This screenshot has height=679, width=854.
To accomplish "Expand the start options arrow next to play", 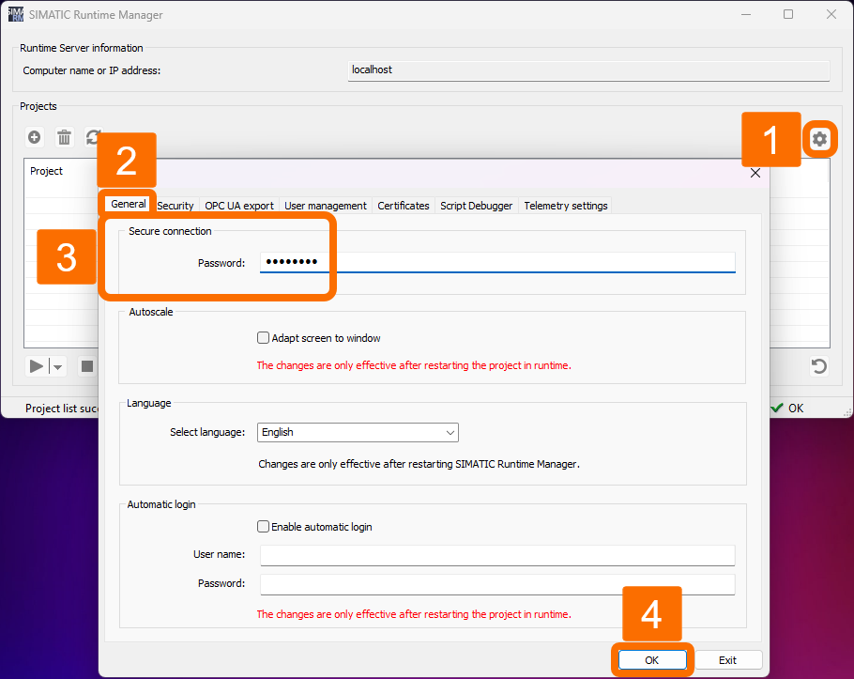I will tap(58, 367).
